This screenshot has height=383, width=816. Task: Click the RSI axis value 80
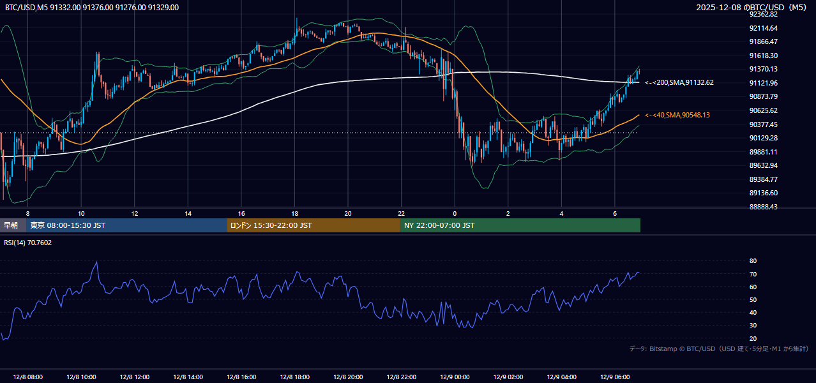pos(753,261)
